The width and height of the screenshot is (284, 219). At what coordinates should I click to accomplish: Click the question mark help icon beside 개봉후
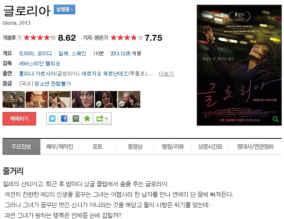tap(19, 38)
